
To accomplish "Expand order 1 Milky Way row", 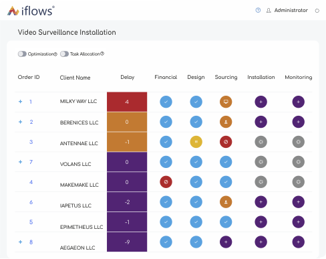I will coord(20,102).
